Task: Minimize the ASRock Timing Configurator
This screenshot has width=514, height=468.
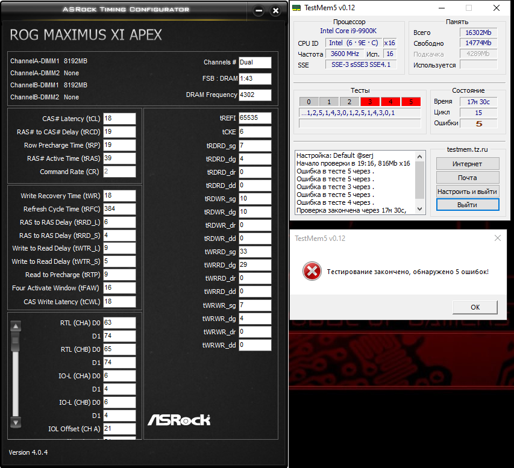Action: [259, 11]
